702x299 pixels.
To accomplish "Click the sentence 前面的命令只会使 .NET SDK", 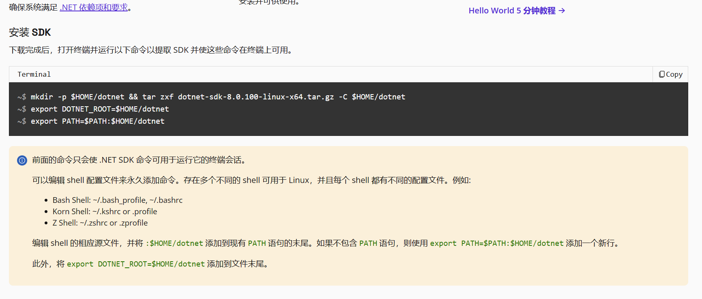I will pos(140,160).
